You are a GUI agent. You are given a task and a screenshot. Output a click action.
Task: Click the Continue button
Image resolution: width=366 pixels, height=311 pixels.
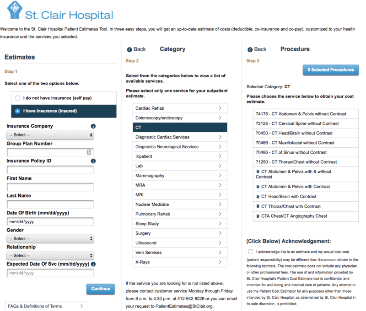point(101,289)
